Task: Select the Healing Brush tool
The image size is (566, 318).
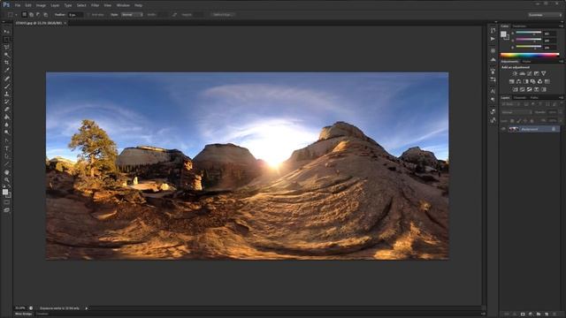Action: click(x=6, y=79)
